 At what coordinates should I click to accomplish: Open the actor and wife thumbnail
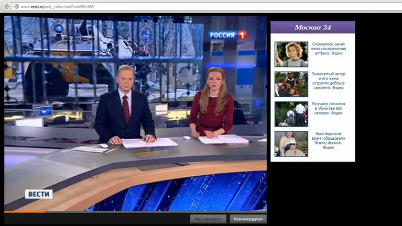tap(291, 84)
